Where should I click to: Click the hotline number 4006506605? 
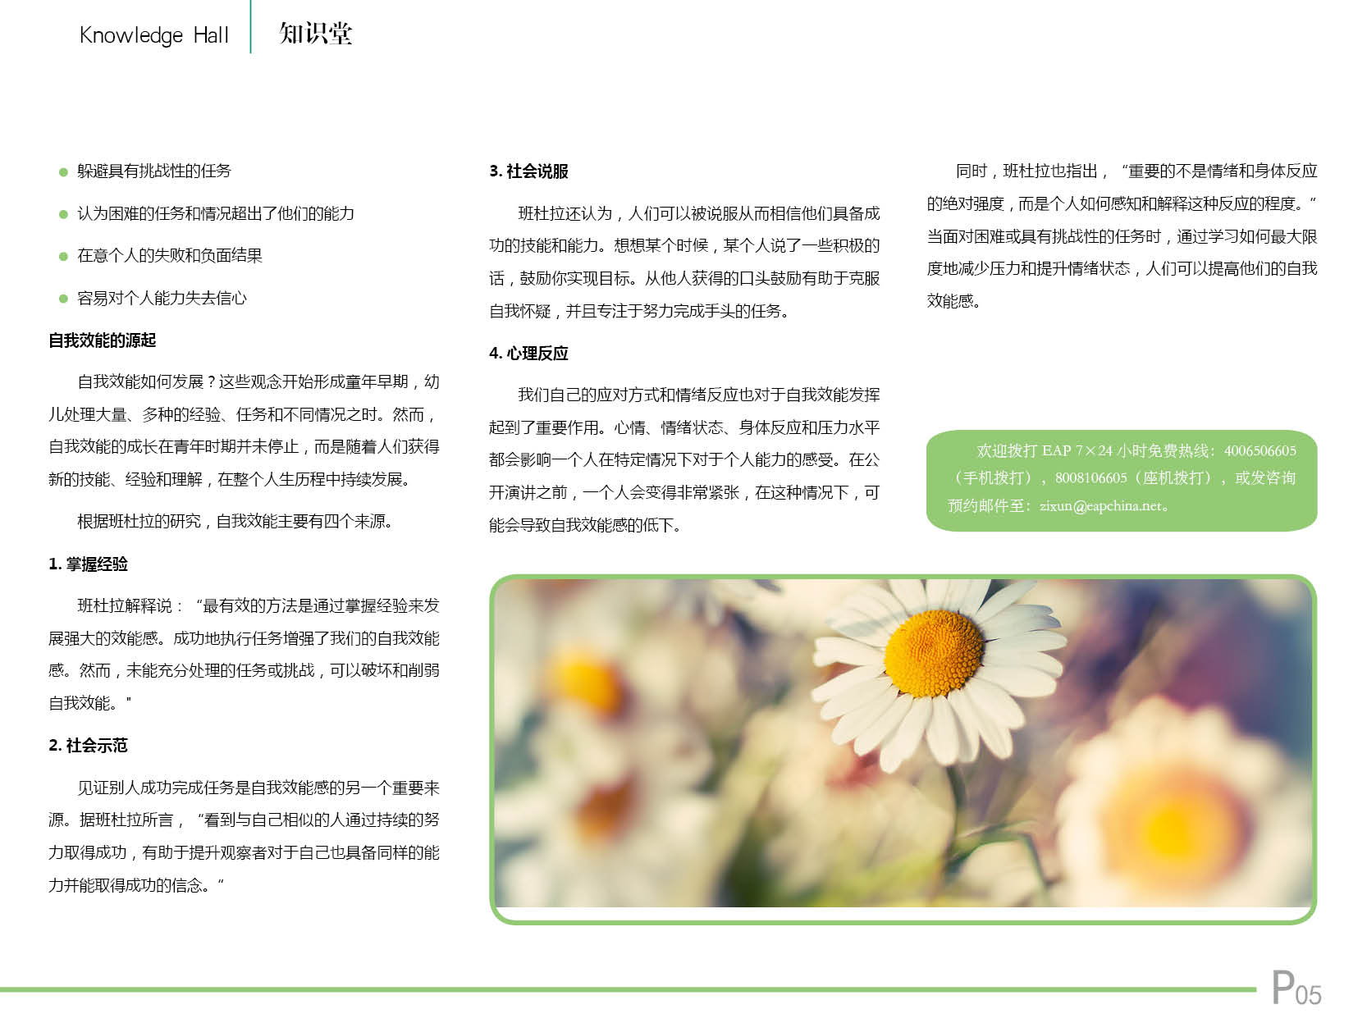(x=1260, y=451)
